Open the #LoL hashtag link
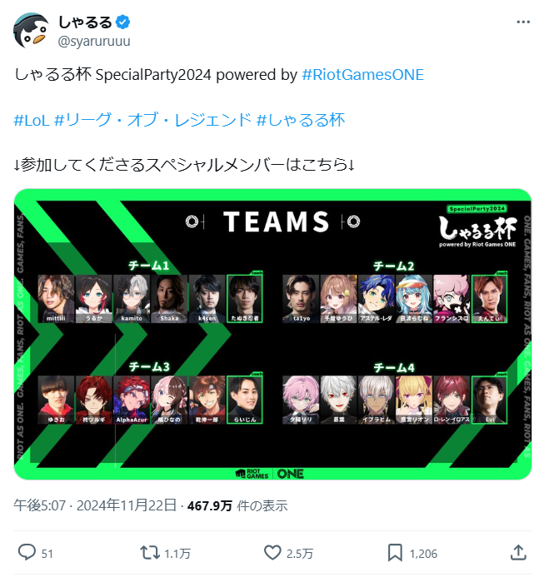 coord(31,120)
